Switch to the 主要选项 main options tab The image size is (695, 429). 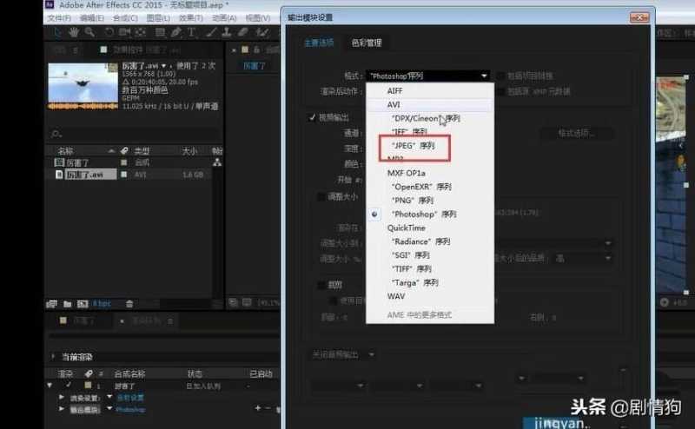pyautogui.click(x=319, y=43)
